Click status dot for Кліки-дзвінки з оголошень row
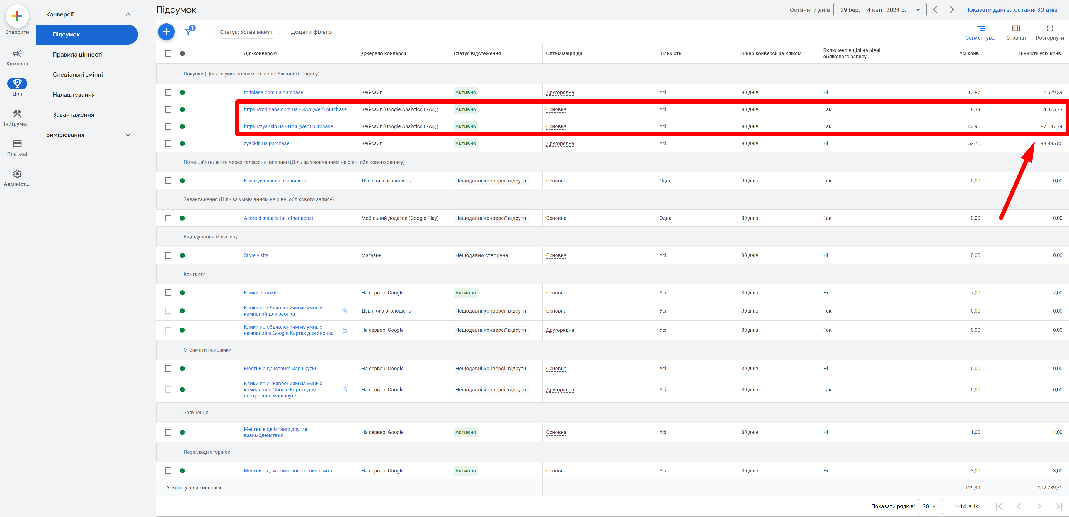 click(x=182, y=181)
